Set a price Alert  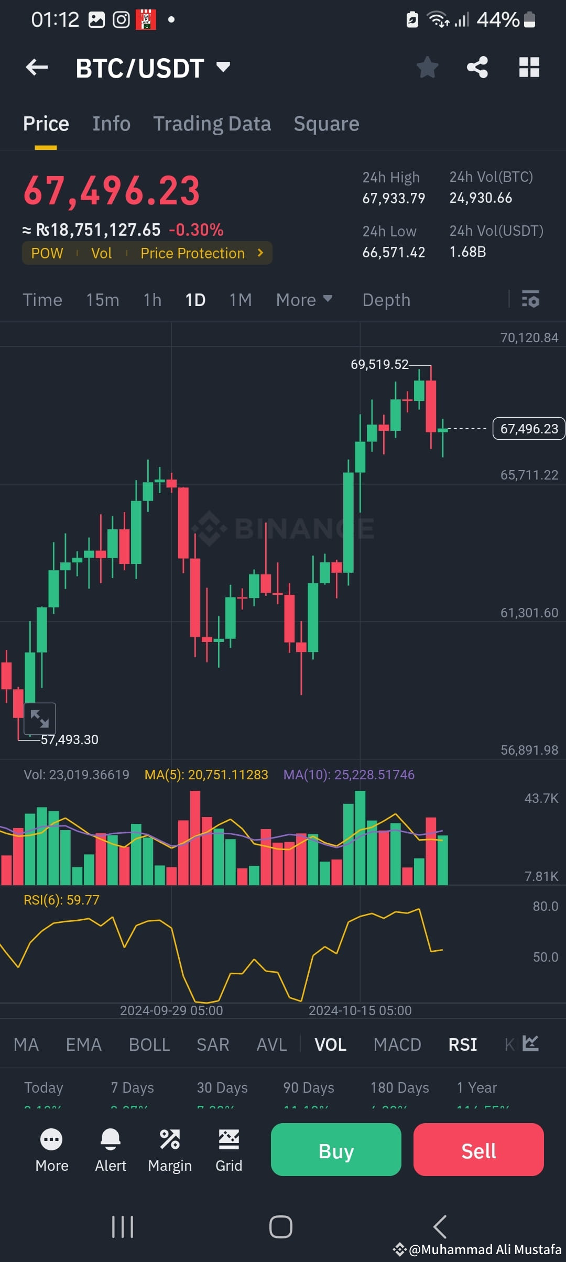[x=110, y=1150]
